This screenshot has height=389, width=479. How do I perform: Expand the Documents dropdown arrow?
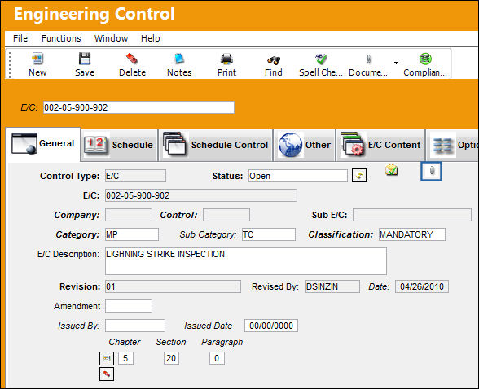[396, 63]
